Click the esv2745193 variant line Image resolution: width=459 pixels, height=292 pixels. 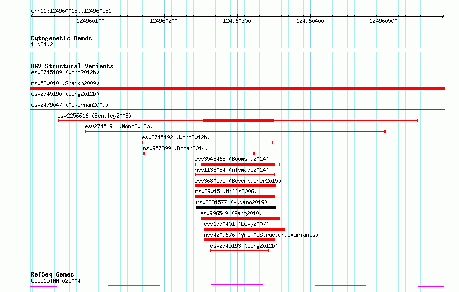(x=240, y=251)
